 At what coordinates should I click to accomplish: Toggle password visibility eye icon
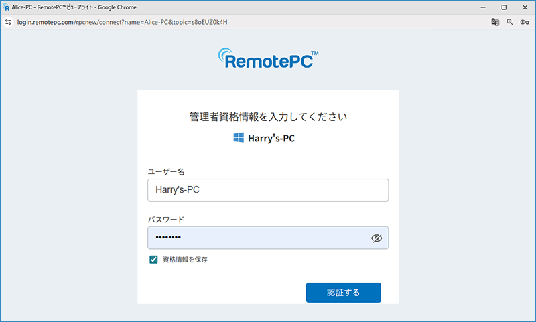coord(377,238)
